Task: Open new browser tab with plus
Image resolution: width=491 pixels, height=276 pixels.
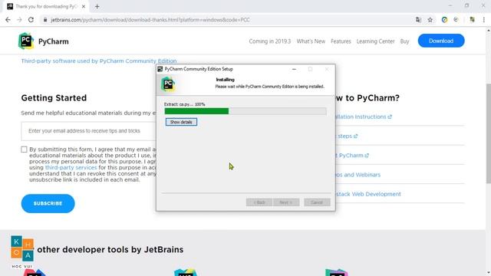Action: 97,6
